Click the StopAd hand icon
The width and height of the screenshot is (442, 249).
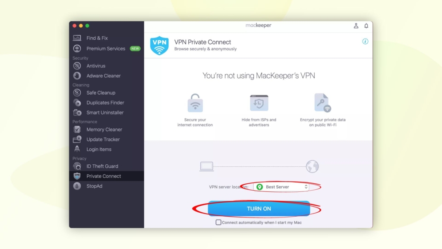pyautogui.click(x=77, y=186)
